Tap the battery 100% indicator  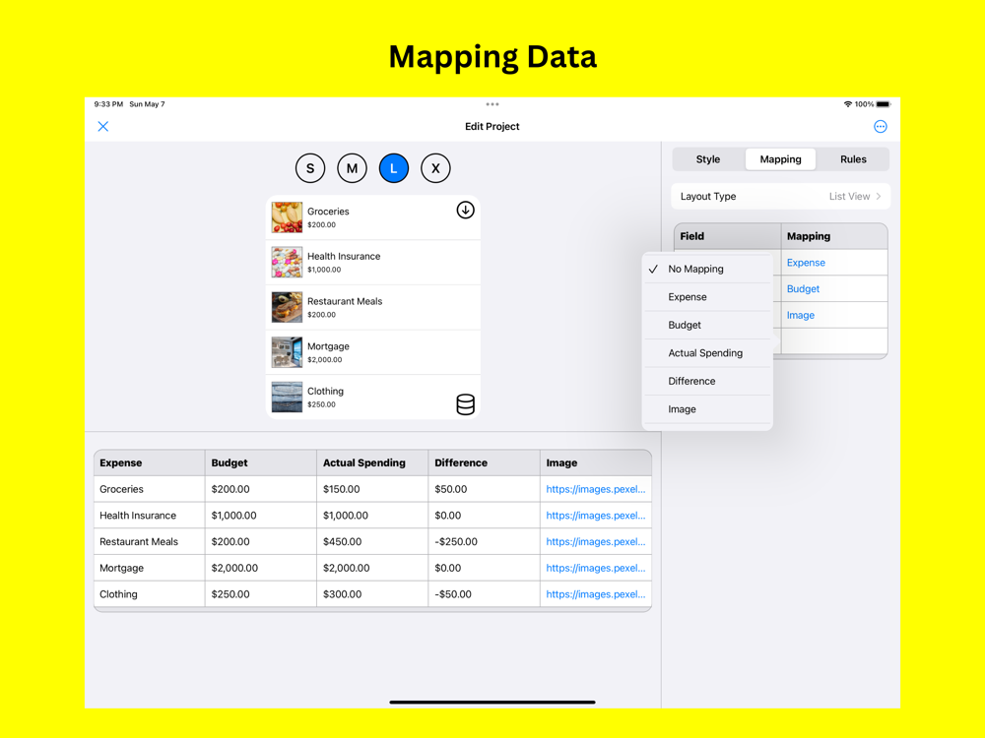(873, 104)
